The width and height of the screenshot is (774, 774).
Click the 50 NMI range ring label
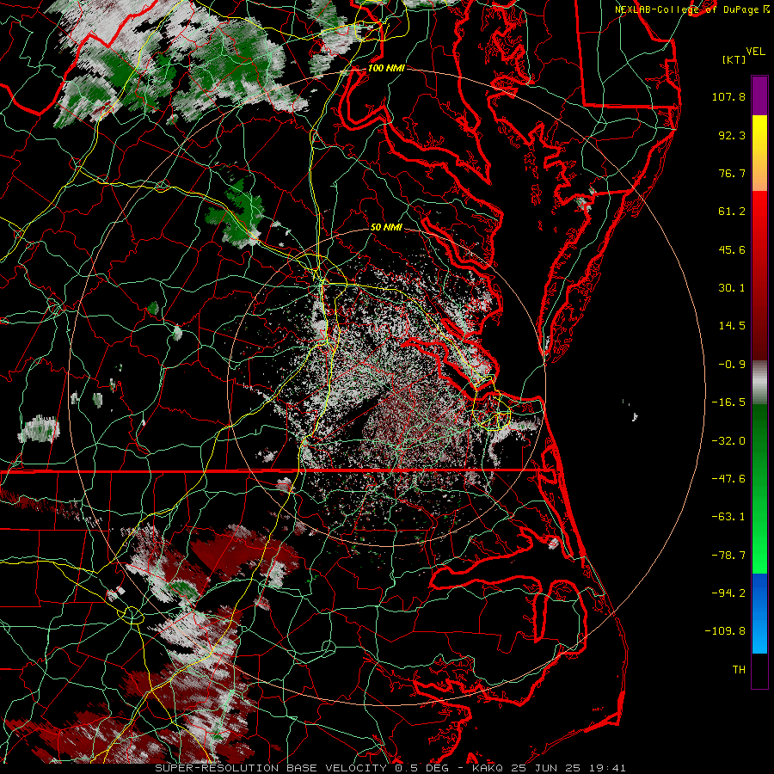[386, 227]
